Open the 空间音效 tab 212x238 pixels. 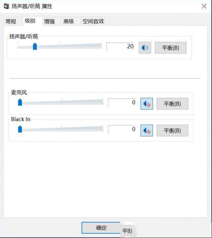pos(93,21)
